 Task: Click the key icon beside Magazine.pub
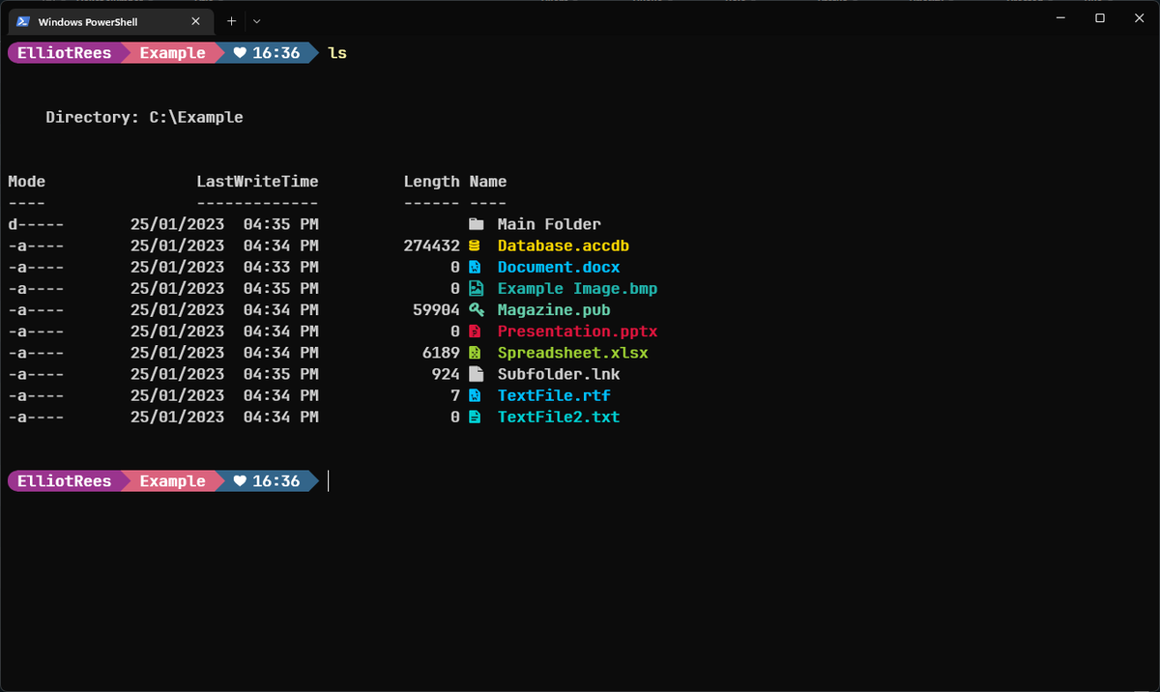click(x=476, y=309)
